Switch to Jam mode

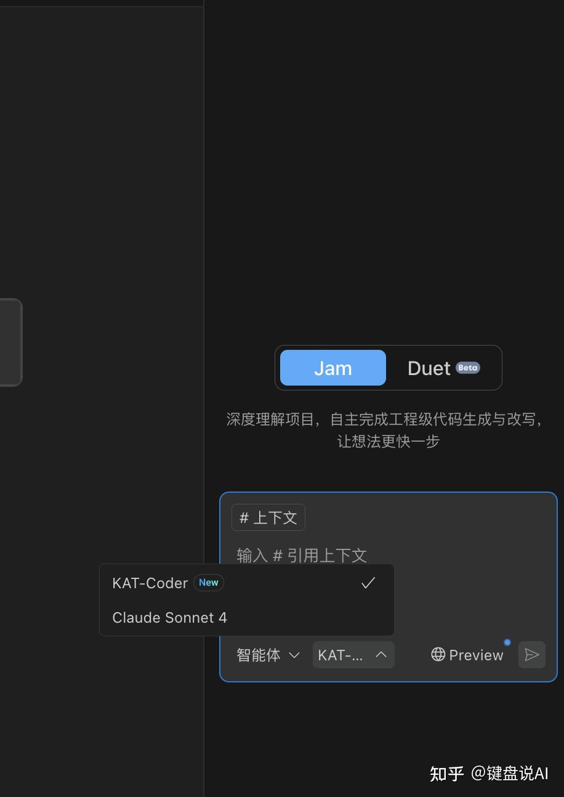[x=332, y=367]
